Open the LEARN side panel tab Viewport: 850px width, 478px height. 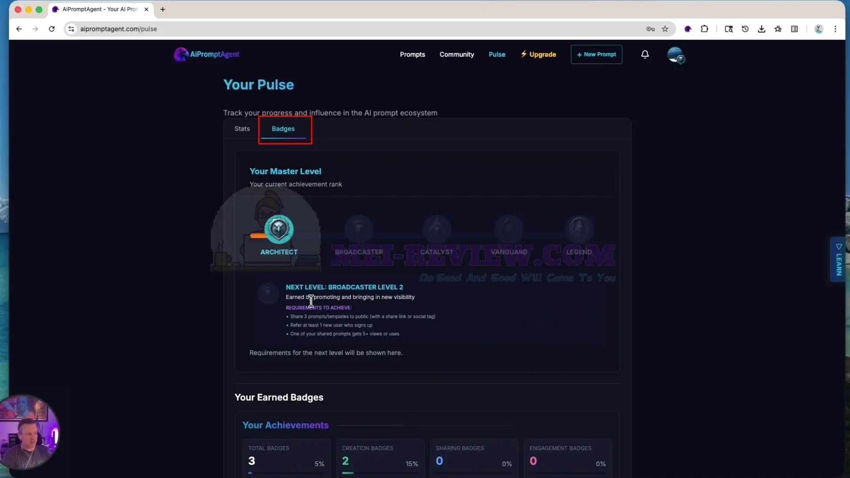838,260
